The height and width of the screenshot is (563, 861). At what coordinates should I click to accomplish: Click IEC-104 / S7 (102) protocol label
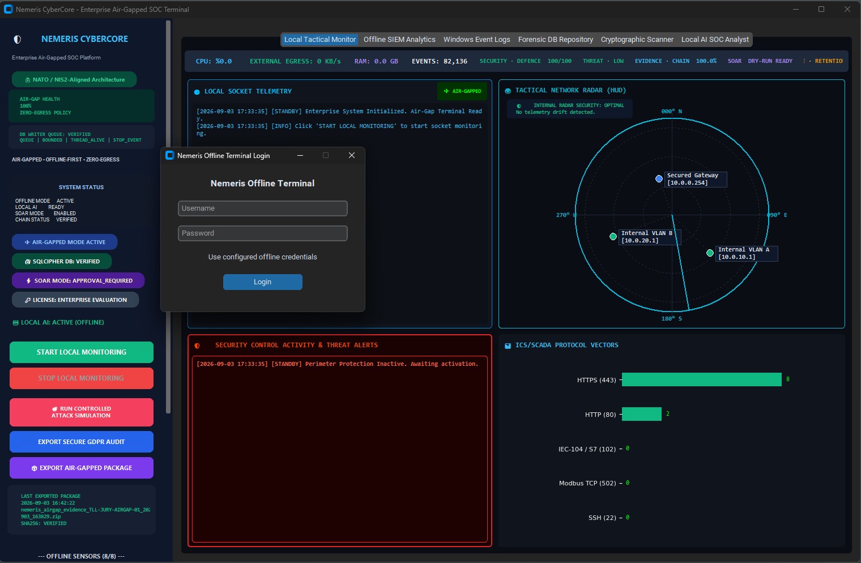(587, 449)
